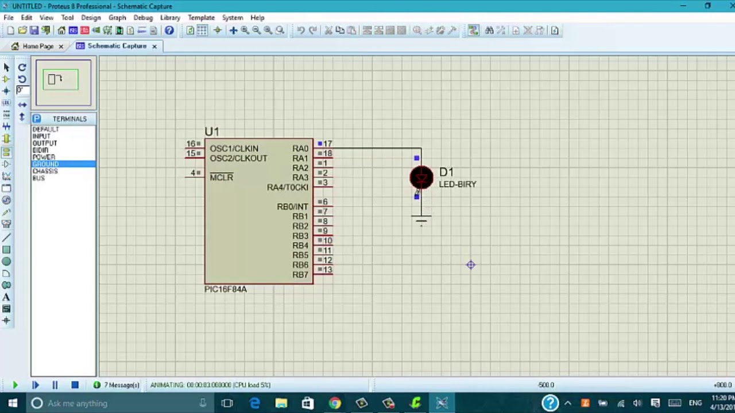Click the simulation Play button
The height and width of the screenshot is (413, 735).
(x=15, y=385)
